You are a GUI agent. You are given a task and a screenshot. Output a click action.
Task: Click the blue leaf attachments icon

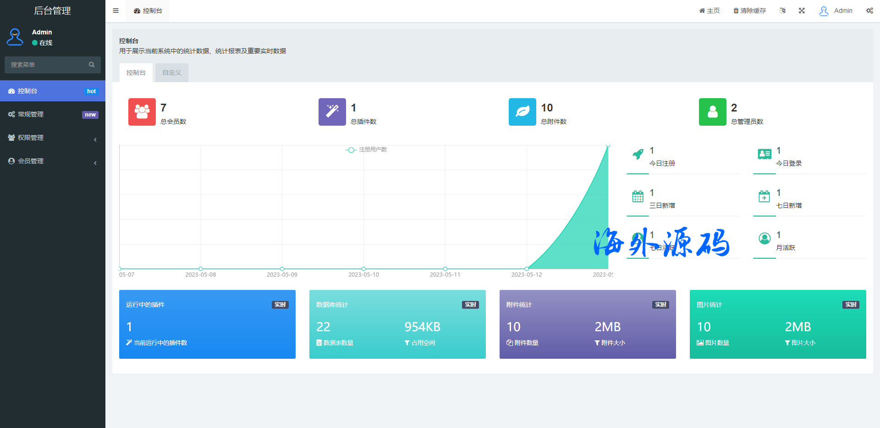click(x=522, y=112)
